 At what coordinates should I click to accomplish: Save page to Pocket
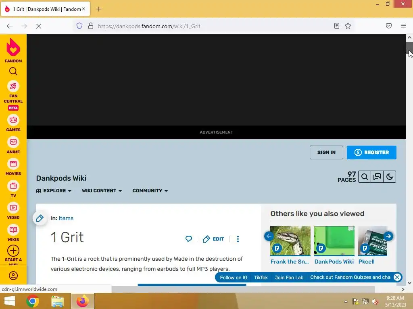pos(389,26)
